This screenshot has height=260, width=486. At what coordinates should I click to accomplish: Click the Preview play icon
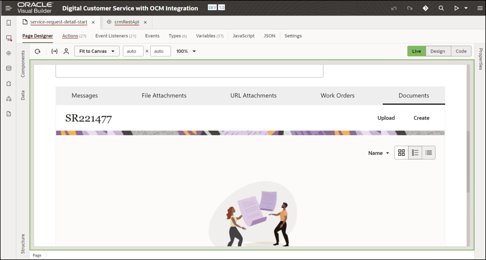[456, 8]
